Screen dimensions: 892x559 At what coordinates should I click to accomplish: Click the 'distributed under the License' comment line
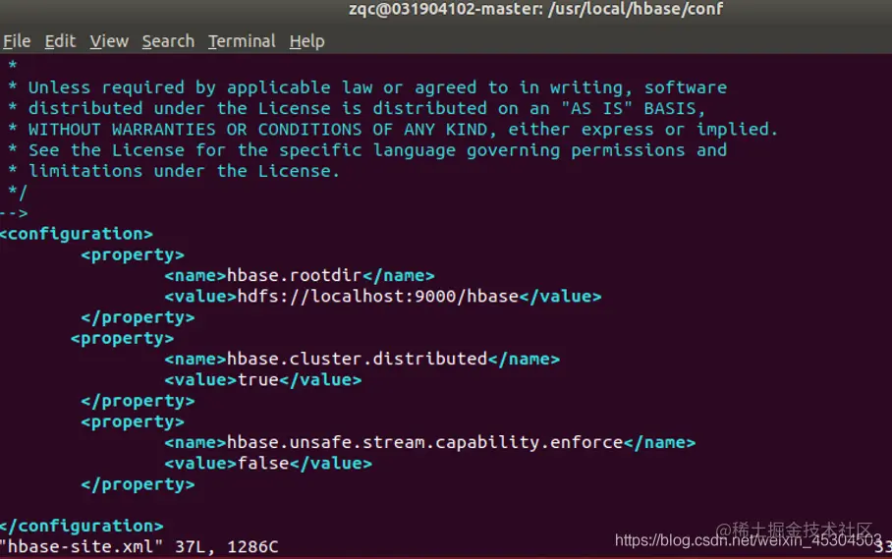[357, 108]
